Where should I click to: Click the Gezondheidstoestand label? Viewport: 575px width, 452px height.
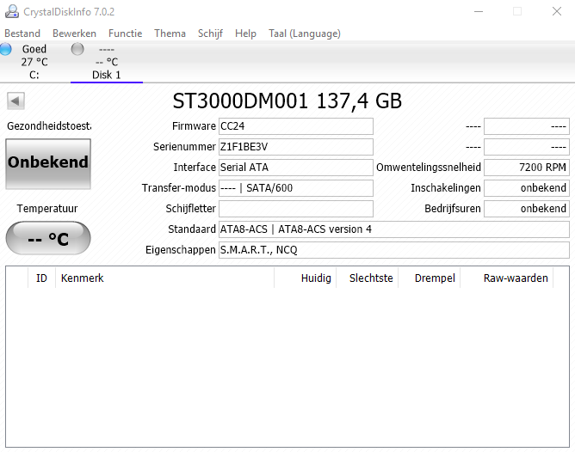pyautogui.click(x=49, y=126)
